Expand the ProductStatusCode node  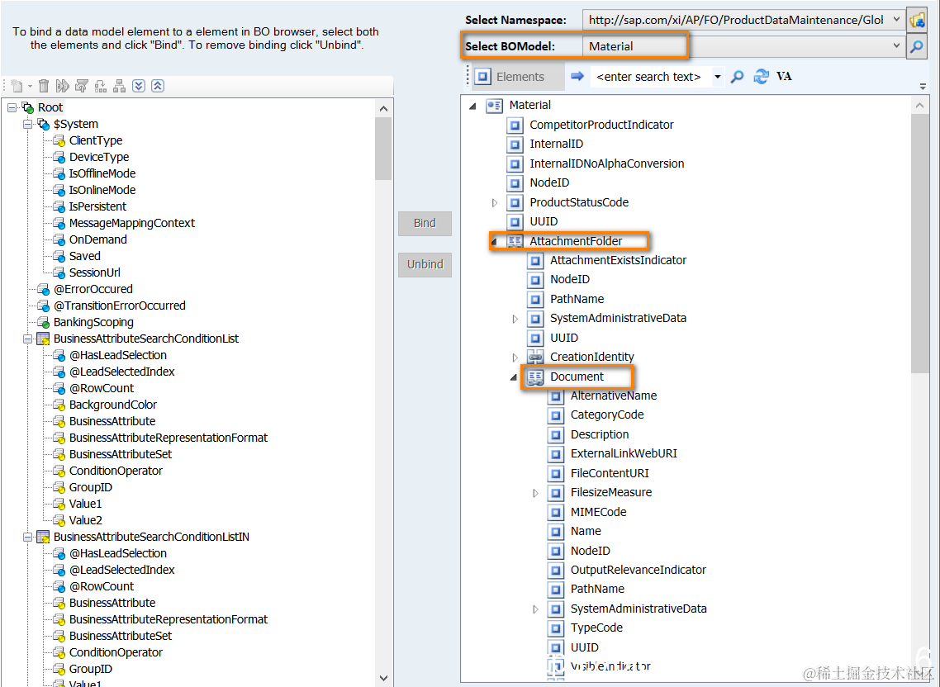click(494, 202)
